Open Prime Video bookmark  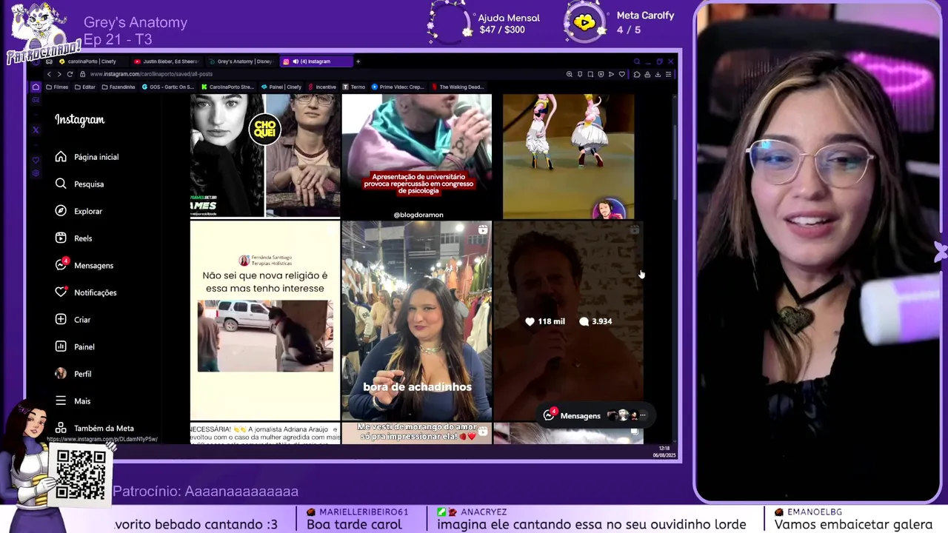[398, 87]
